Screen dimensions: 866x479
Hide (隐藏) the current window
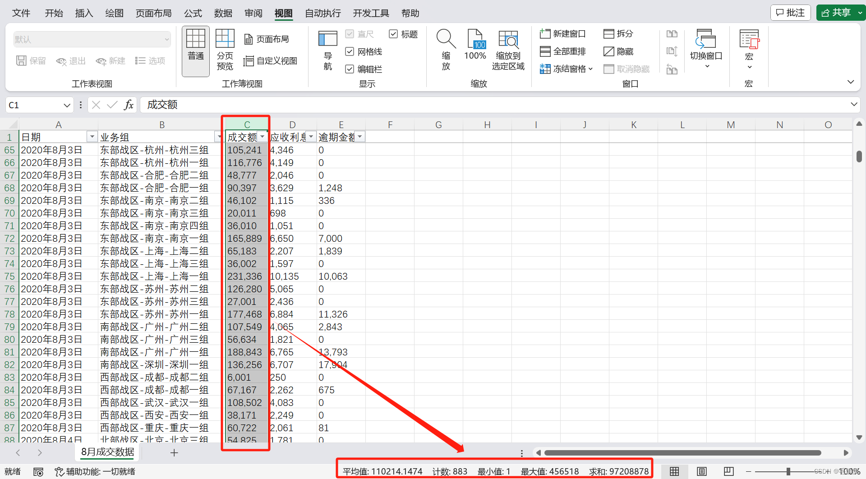click(618, 51)
